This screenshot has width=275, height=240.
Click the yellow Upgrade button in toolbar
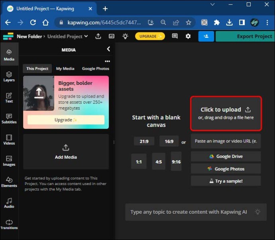tap(150, 36)
